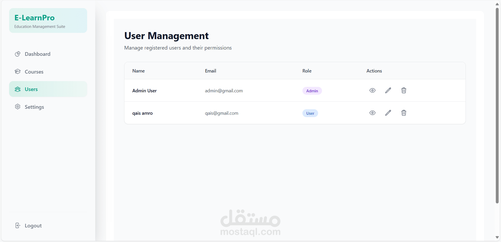The width and height of the screenshot is (501, 242).
Task: Click the E-LearnPro logo title
Action: pyautogui.click(x=34, y=18)
